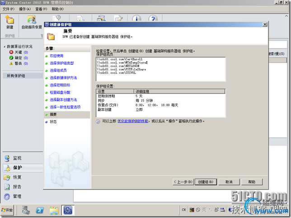The width and height of the screenshot is (291, 218).
Task: Click the blue info icon in the toolbar
Action: point(136,18)
